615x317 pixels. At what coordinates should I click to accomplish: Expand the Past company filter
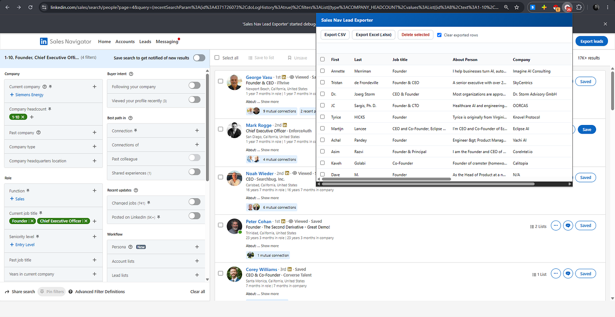(x=94, y=132)
